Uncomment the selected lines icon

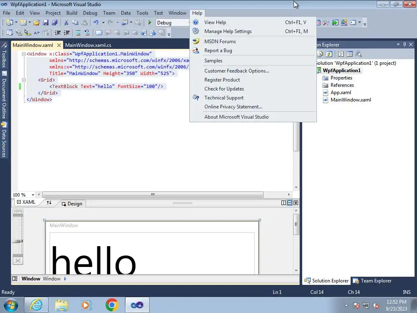[x=87, y=33]
